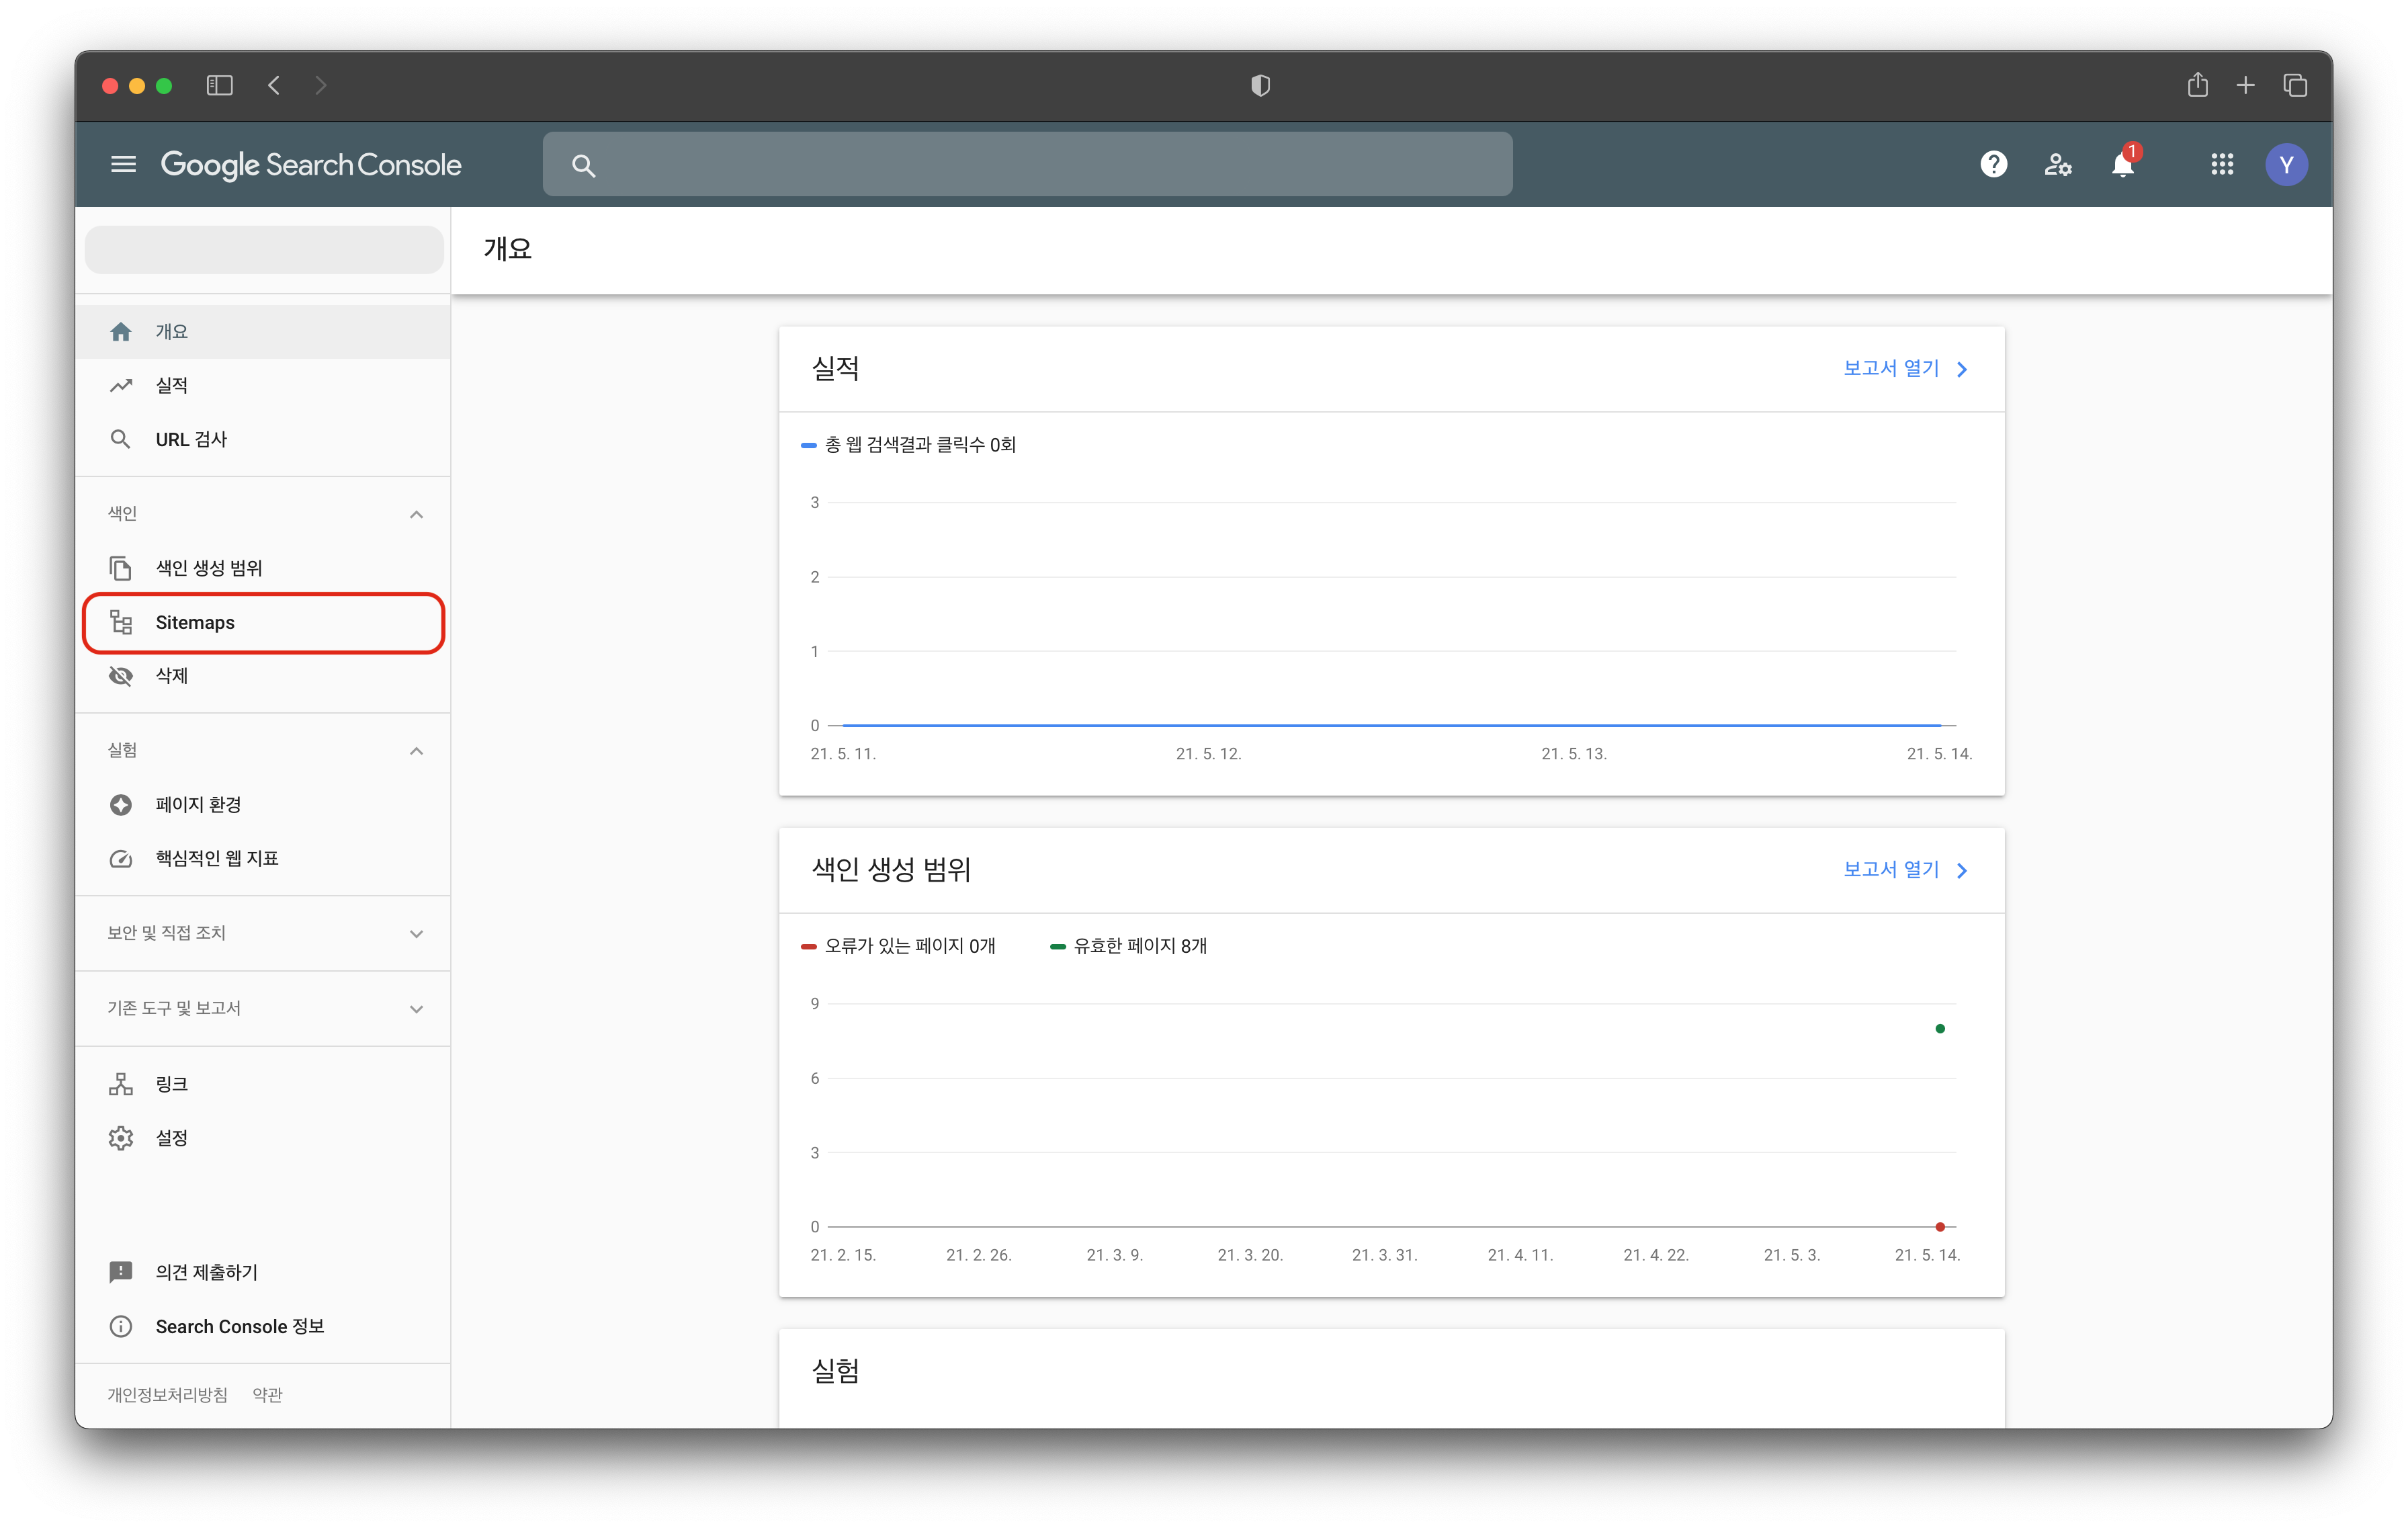Screen dimensions: 2408x1528
Task: Open the hamburger main menu
Action: [123, 164]
